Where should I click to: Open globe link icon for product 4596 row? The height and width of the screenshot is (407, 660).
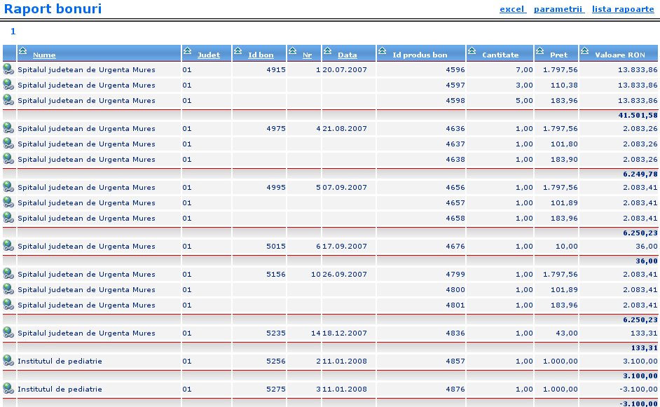(8, 69)
